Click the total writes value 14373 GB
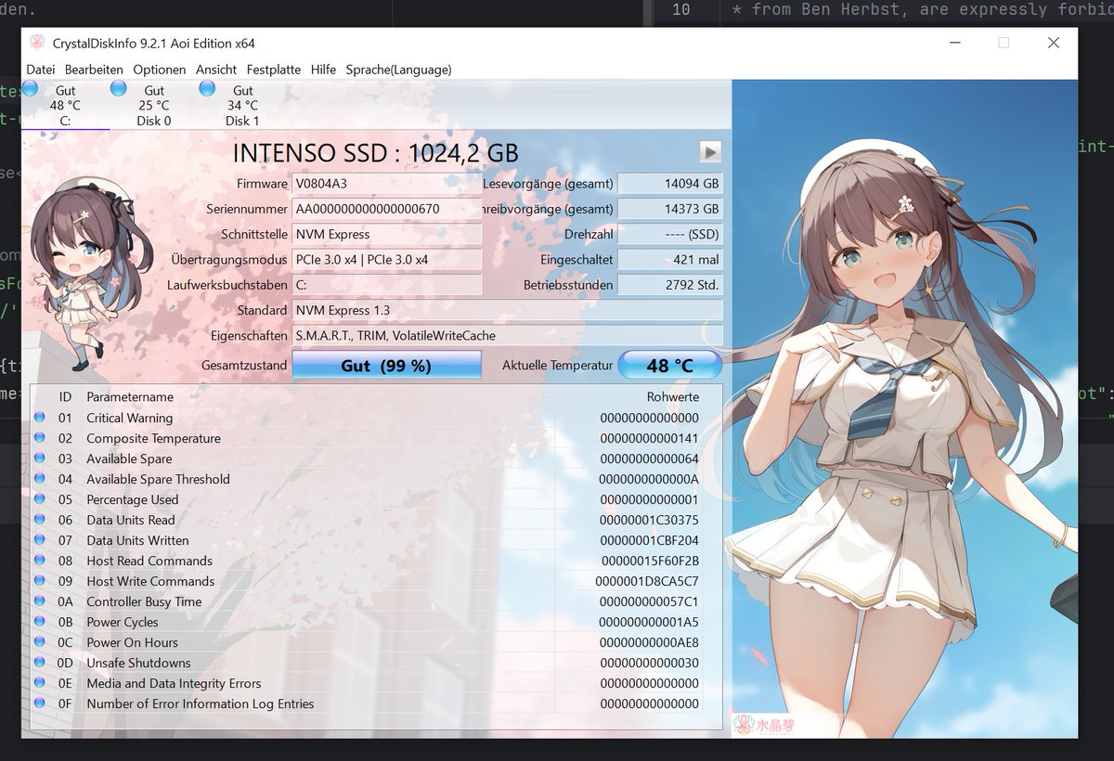The width and height of the screenshot is (1114, 761). 669,209
